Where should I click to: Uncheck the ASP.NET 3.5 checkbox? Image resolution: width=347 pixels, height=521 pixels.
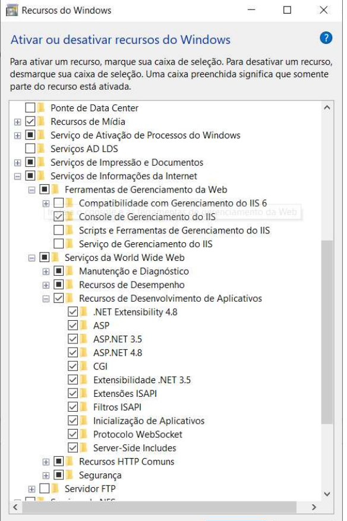tap(73, 339)
